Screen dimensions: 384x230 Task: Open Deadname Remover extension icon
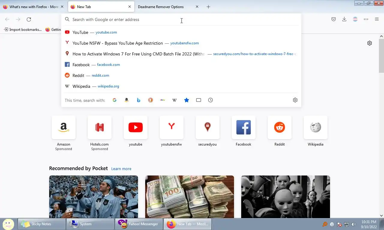(355, 19)
